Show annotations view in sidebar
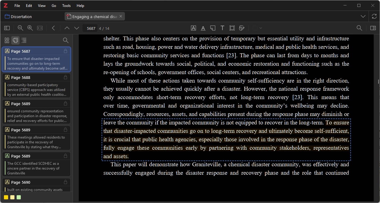The height and width of the screenshot is (203, 380). click(x=15, y=40)
